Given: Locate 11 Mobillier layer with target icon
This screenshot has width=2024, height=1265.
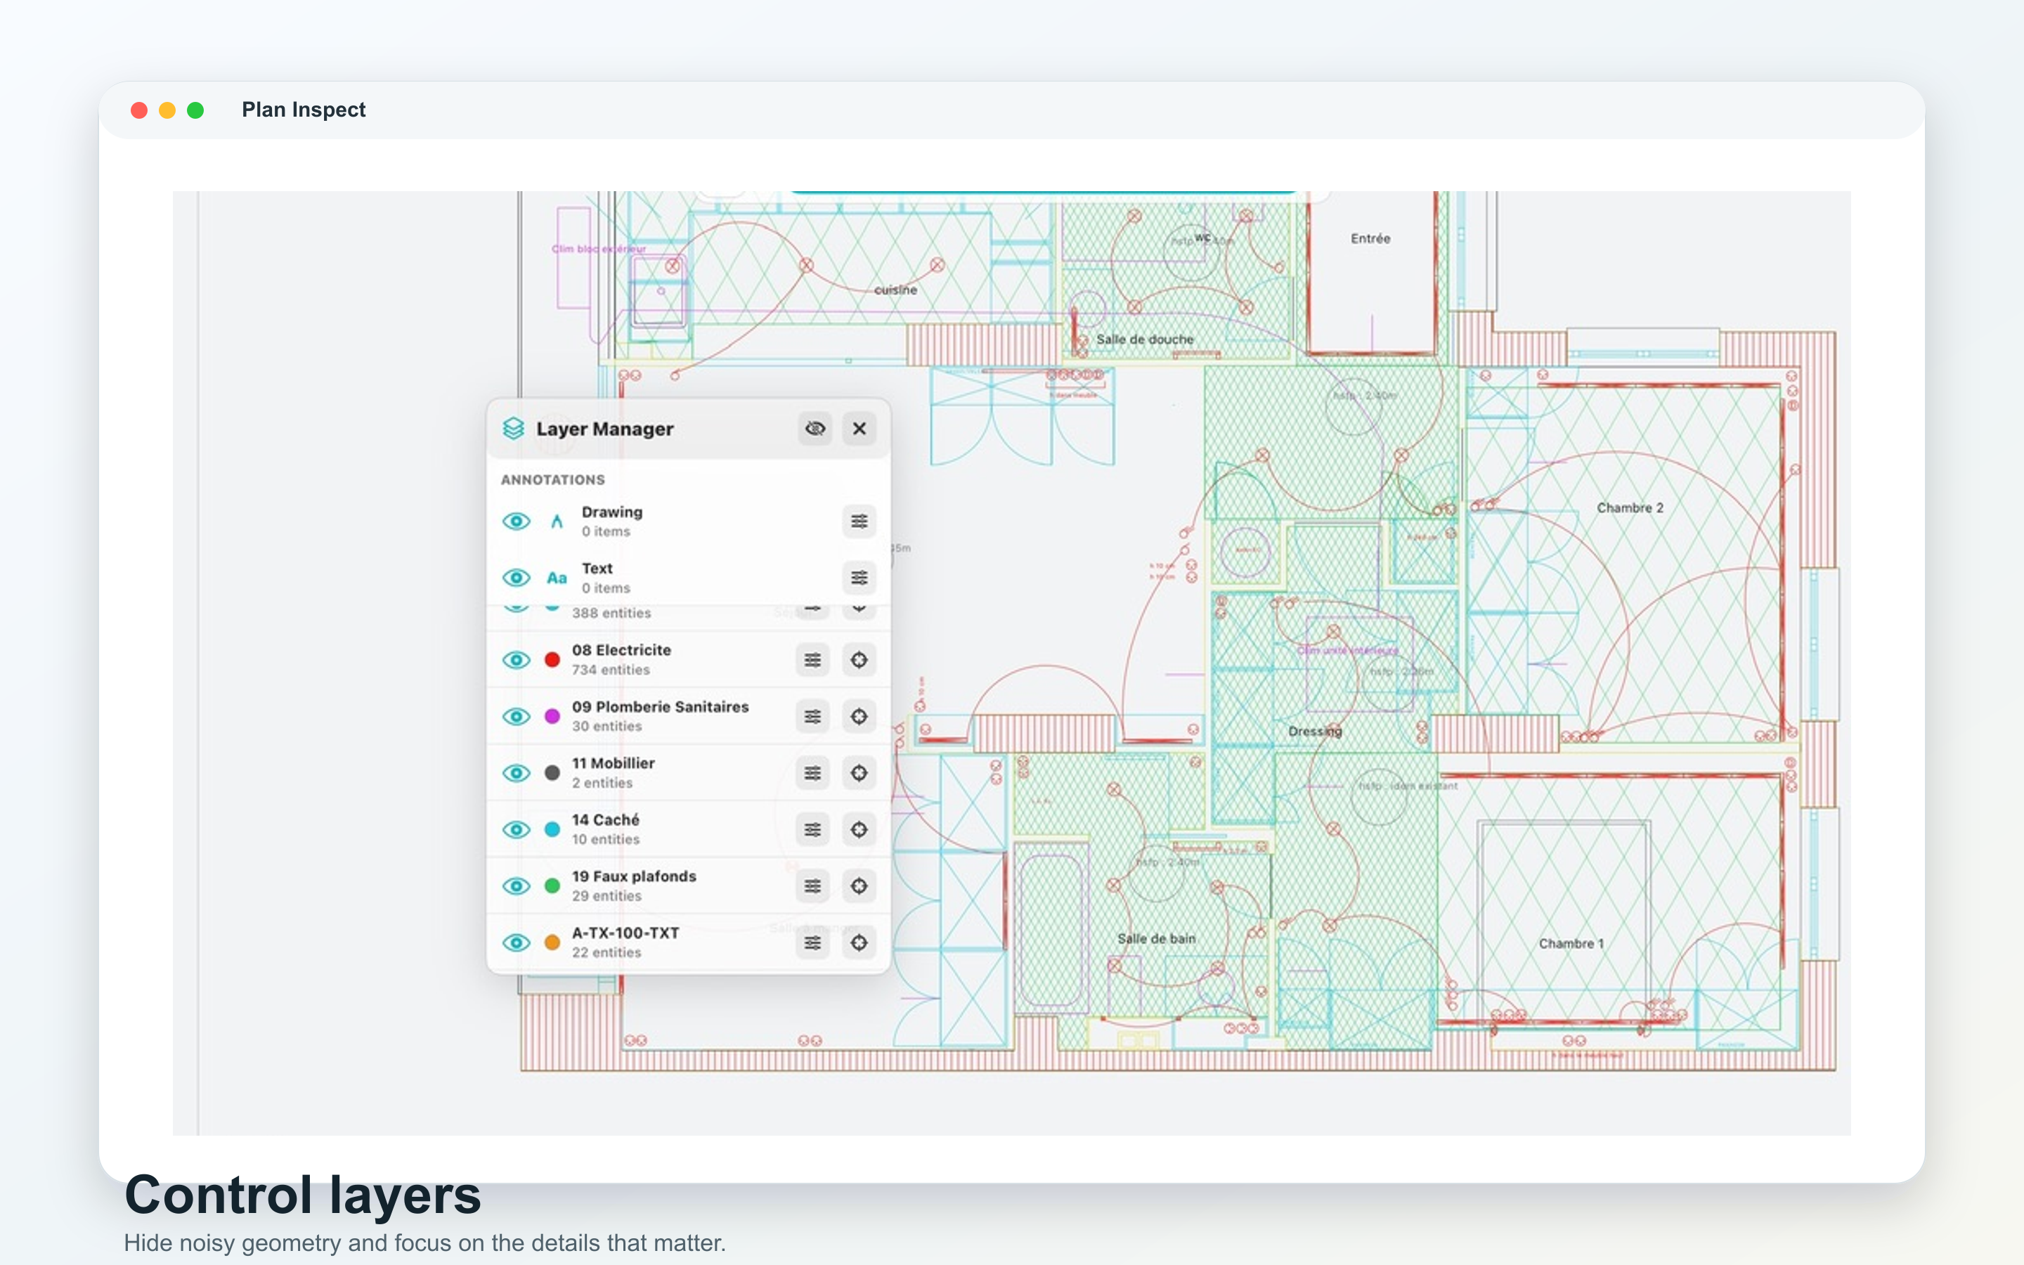Looking at the screenshot, I should click(x=859, y=773).
